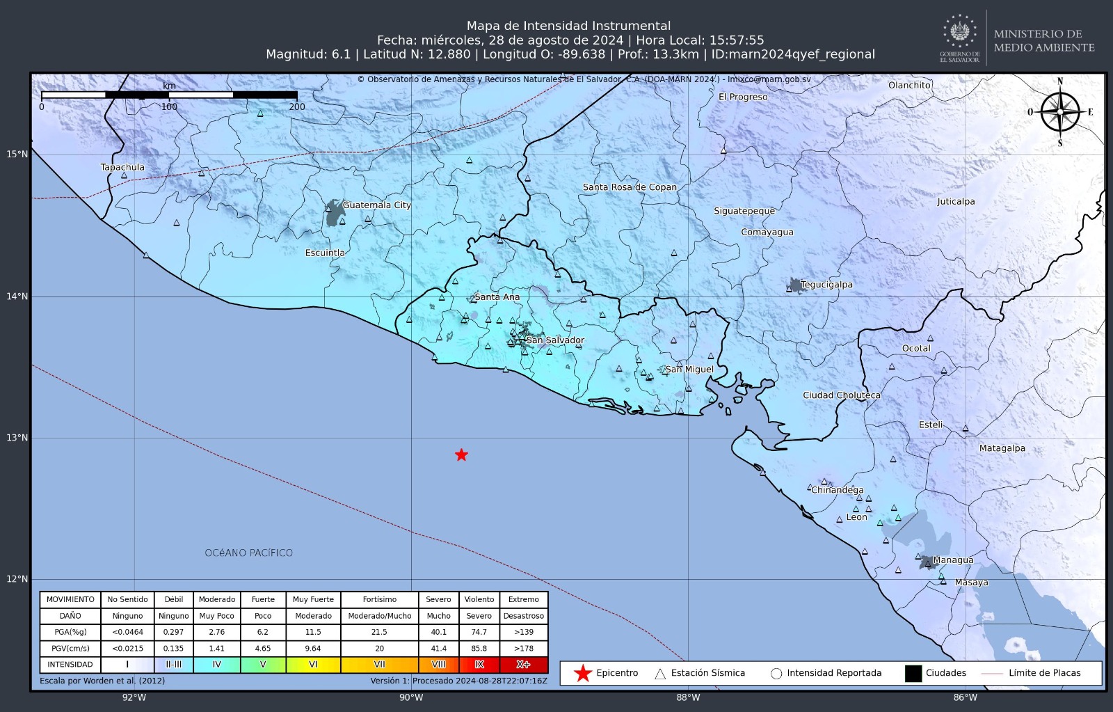The width and height of the screenshot is (1113, 712).
Task: Click the Gobierno de El Salvador coat of arms
Action: point(960,33)
